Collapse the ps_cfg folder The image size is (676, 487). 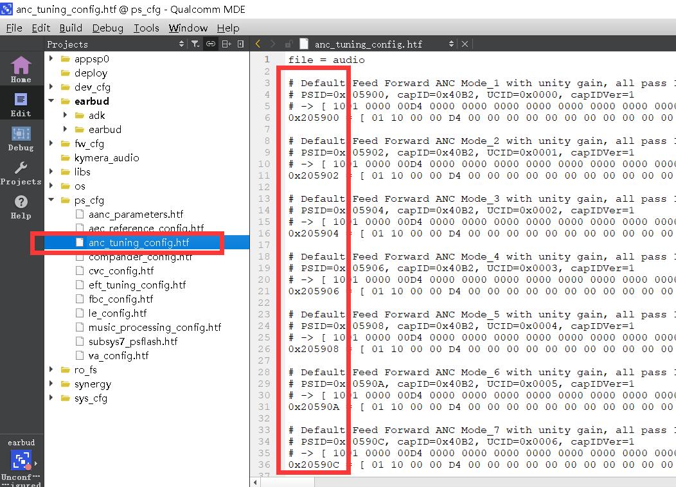pyautogui.click(x=51, y=200)
